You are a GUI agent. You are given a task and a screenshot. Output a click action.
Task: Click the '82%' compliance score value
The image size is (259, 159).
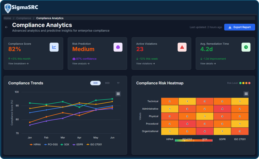click(15, 49)
